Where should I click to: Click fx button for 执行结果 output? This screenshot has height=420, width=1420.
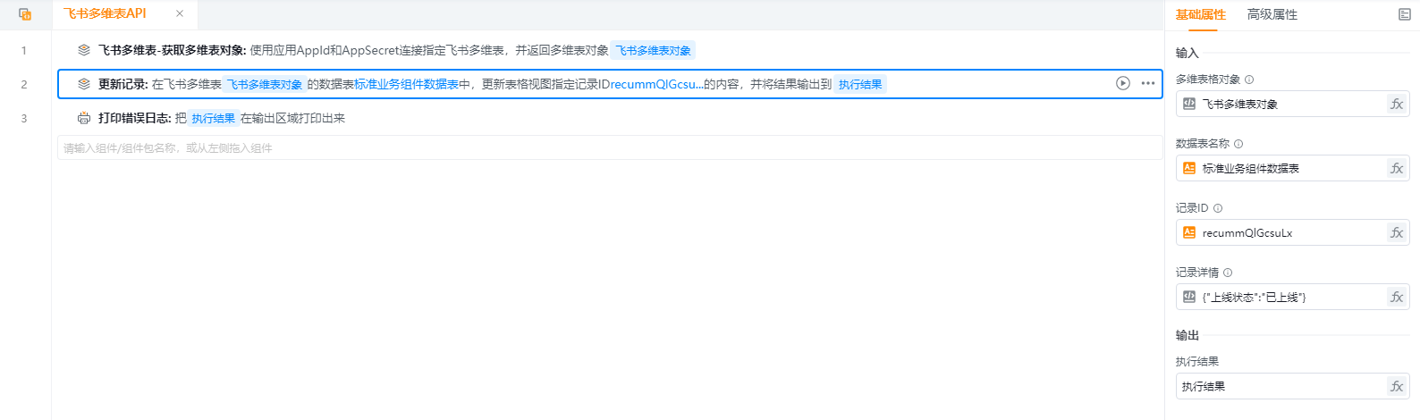1397,386
